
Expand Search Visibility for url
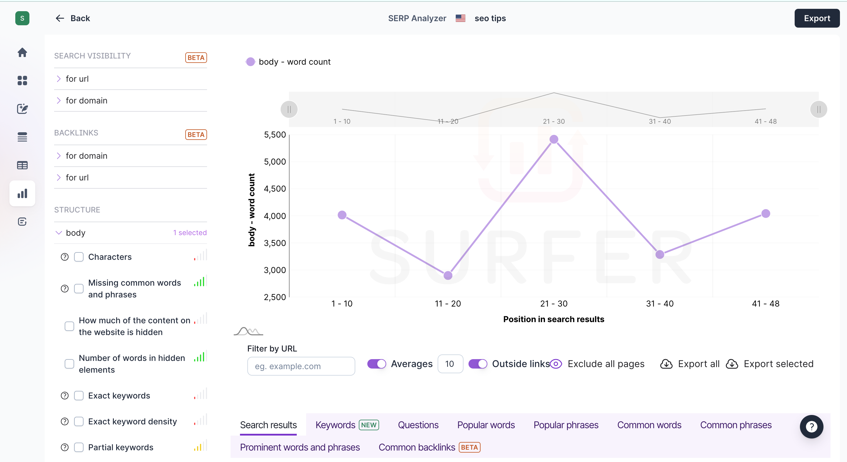coord(130,79)
